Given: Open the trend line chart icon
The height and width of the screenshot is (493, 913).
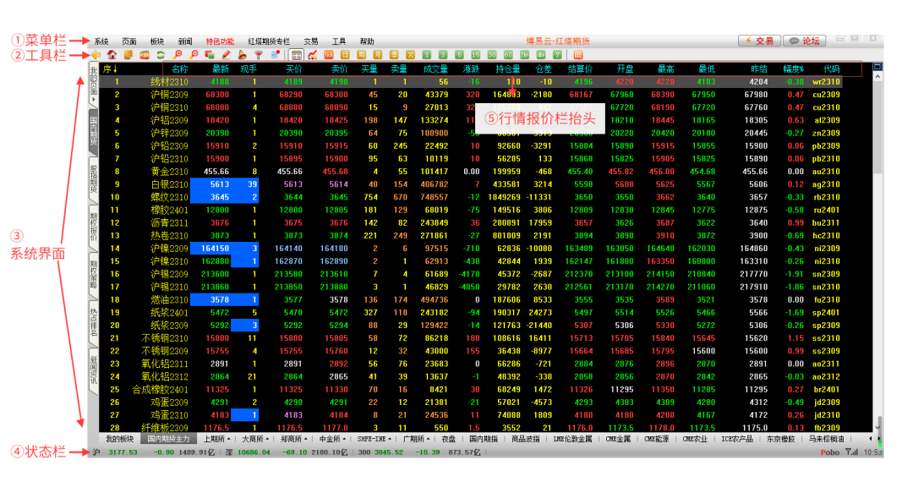Looking at the screenshot, I should tap(314, 55).
